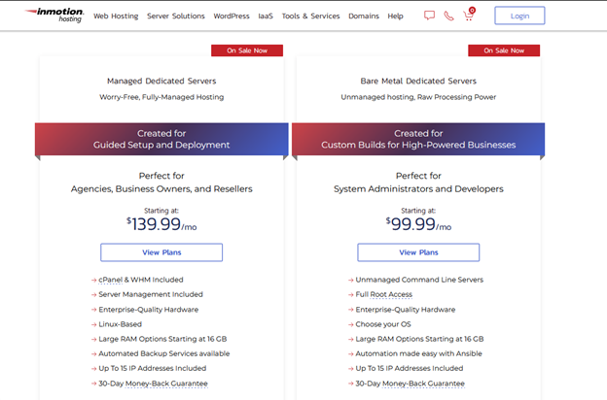This screenshot has height=400, width=607.
Task: Click the Root Access underlined term
Action: point(391,294)
